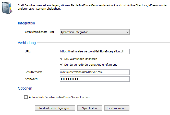Click the 'Verbindung' section header
The image size is (170, 115).
27,42
